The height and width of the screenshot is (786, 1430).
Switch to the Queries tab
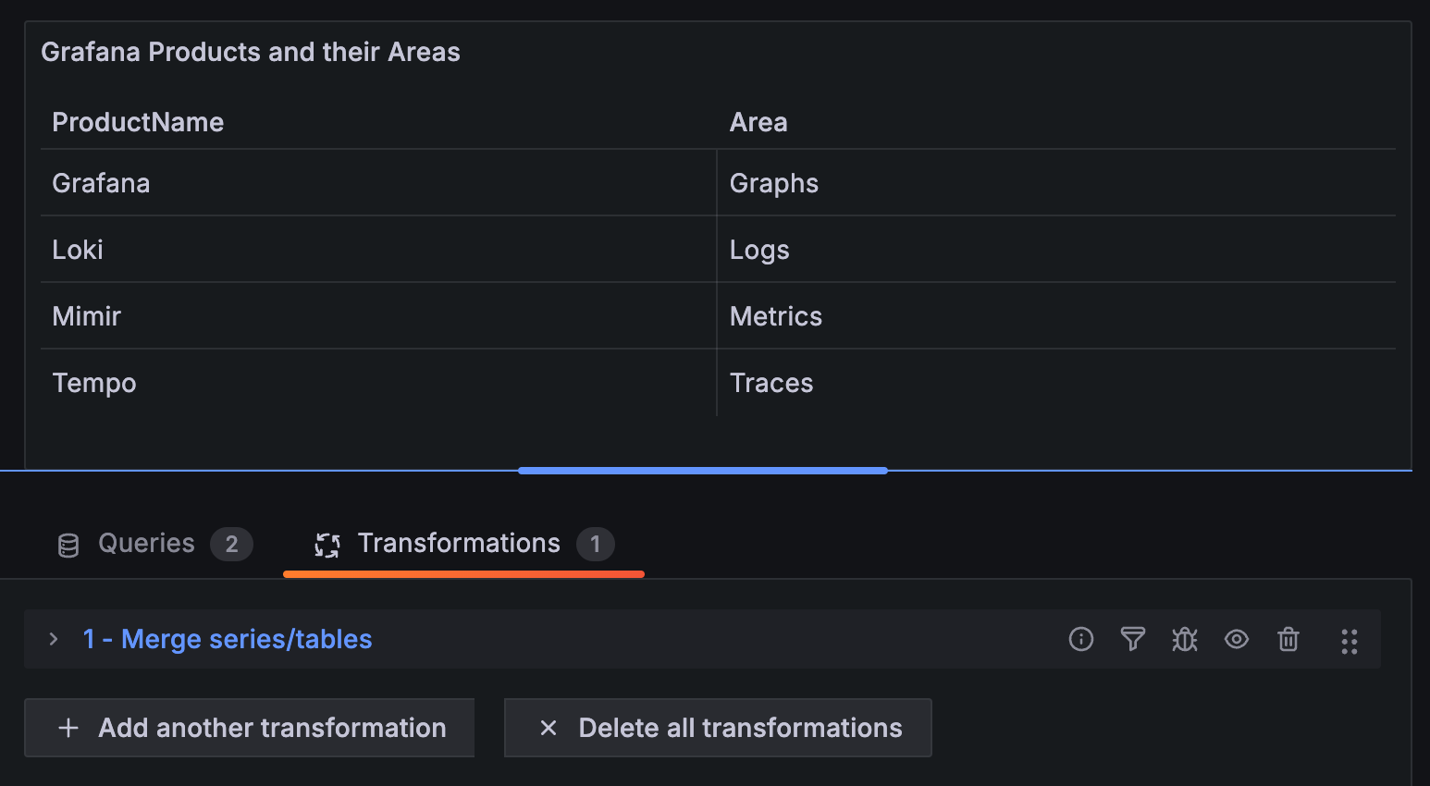pyautogui.click(x=145, y=544)
